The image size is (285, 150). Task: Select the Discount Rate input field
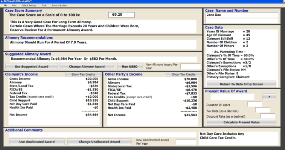point(268,116)
